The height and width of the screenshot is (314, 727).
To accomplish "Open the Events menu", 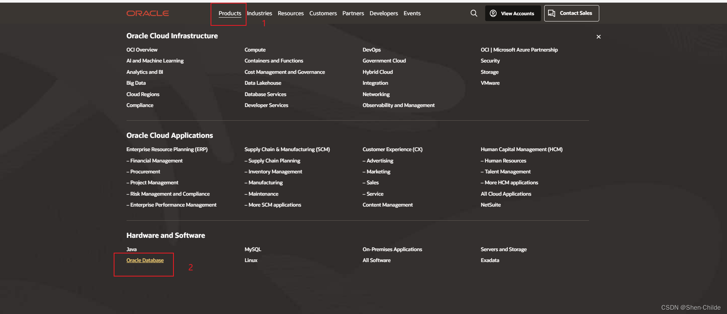I will (412, 13).
